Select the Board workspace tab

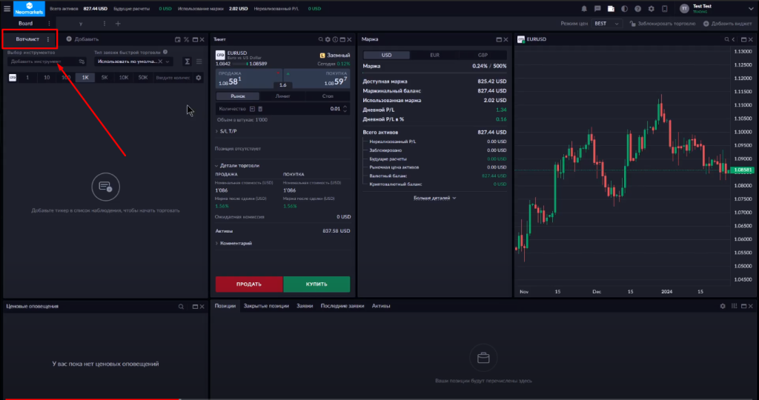26,23
